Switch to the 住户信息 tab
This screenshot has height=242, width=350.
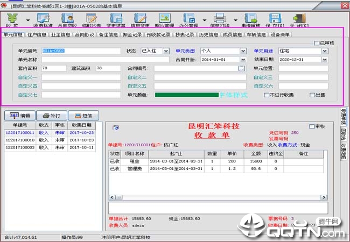click(37, 34)
